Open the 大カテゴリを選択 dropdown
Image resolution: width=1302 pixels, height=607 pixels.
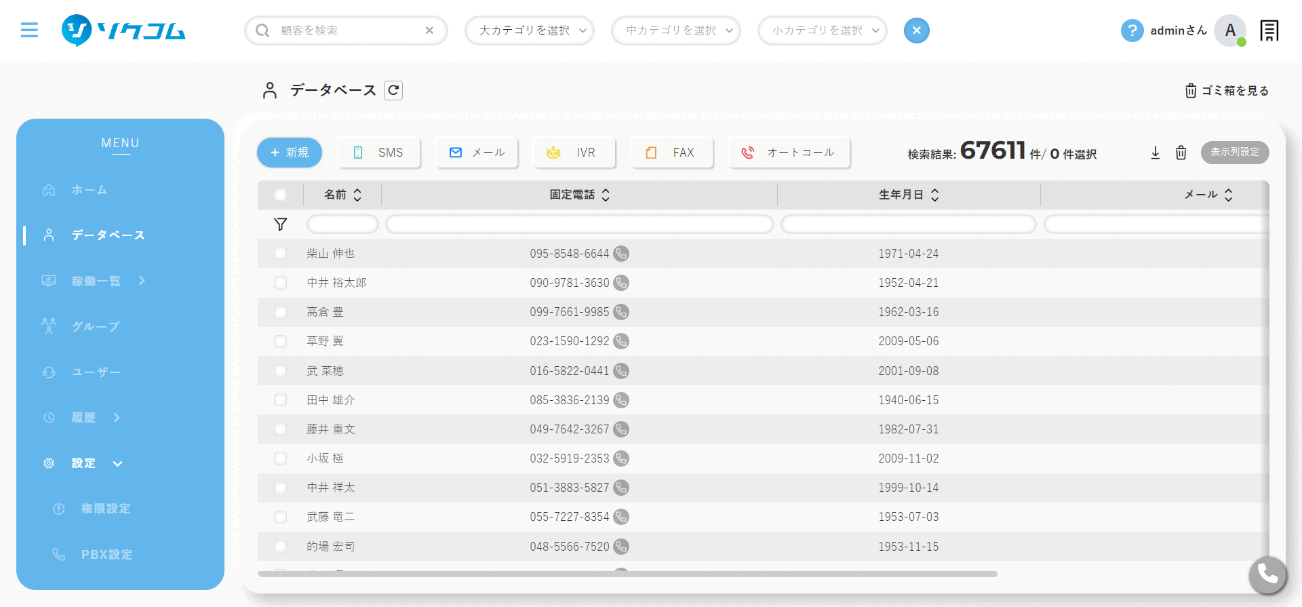529,31
